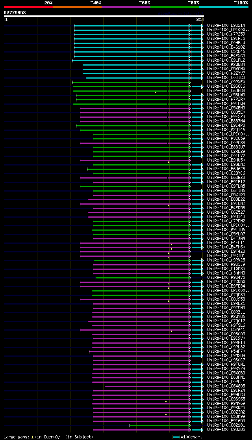Click the orange ~40% identity legend segment
Viewport: 252px width, 440px height.
pyautogui.click(x=77, y=7)
